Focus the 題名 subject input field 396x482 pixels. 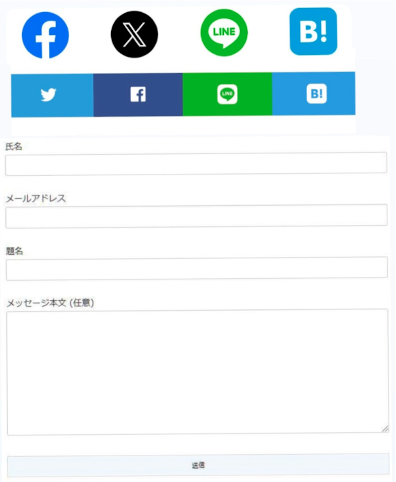(197, 268)
